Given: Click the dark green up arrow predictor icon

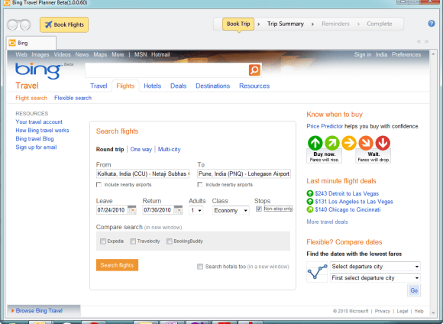Looking at the screenshot, I should click(315, 143).
